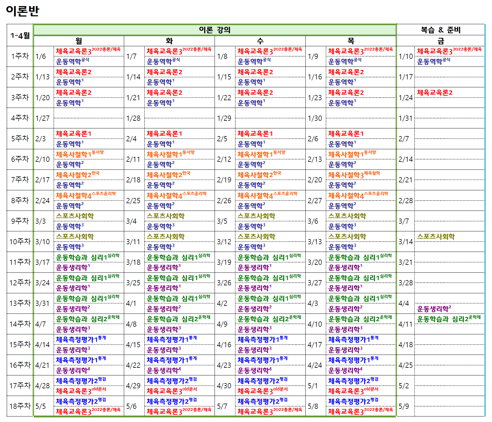Select the 월 column header
The image size is (492, 422).
[x=79, y=41]
